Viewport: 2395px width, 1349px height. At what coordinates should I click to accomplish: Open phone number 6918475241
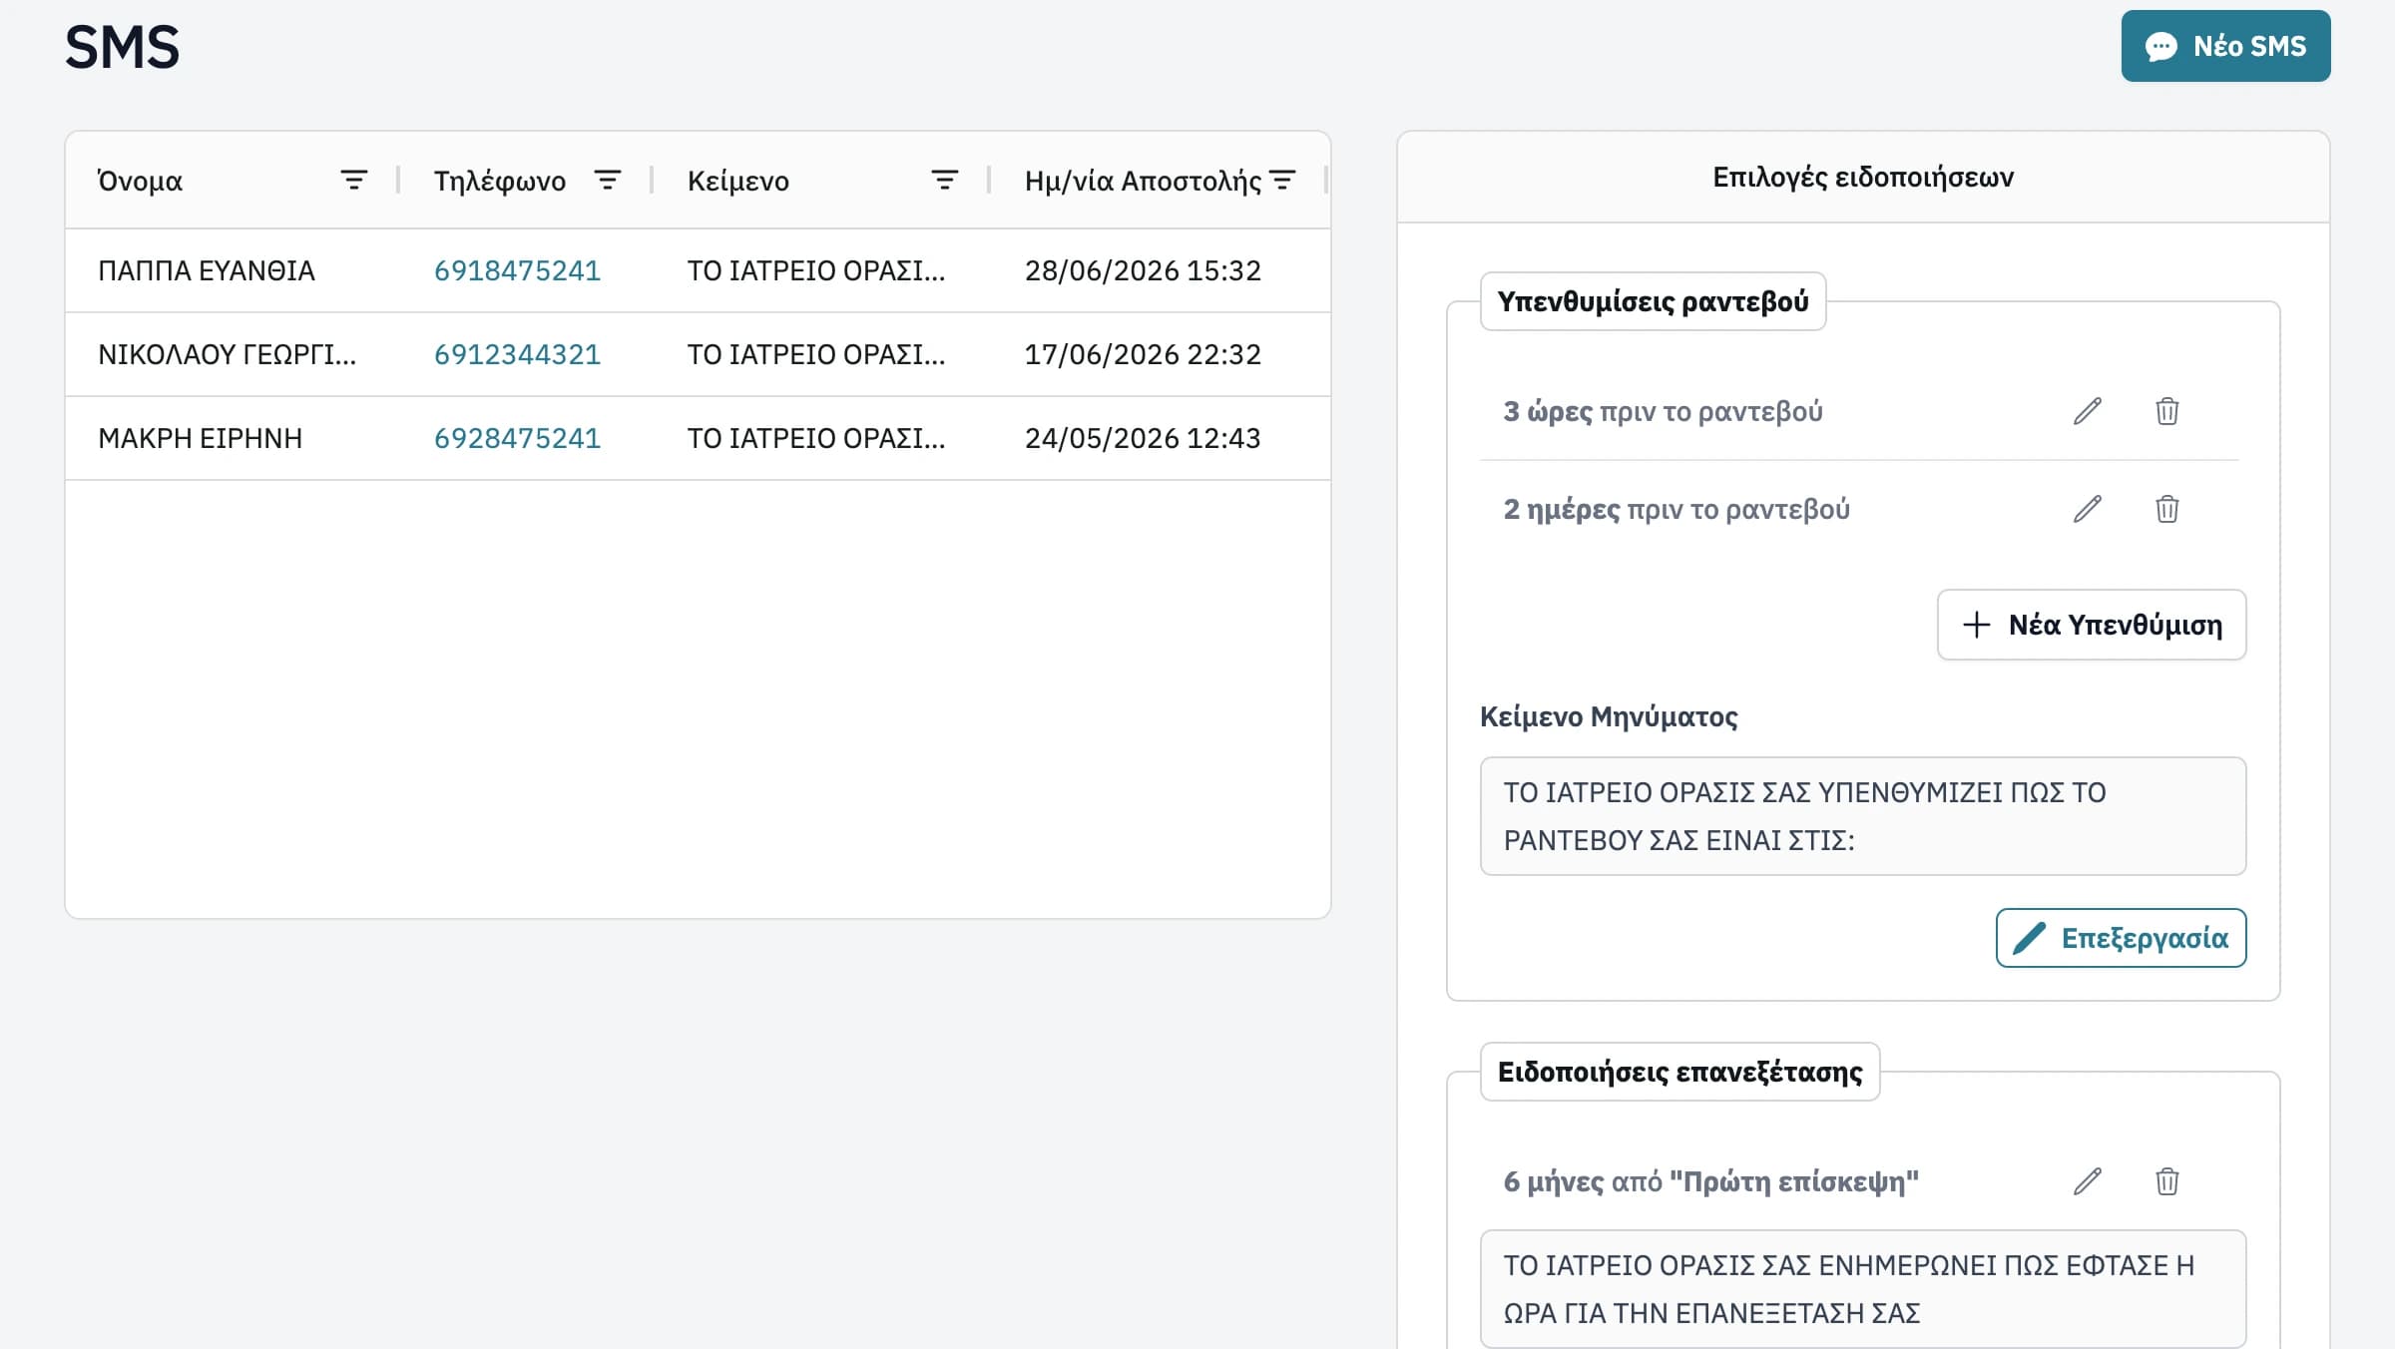[x=517, y=270]
